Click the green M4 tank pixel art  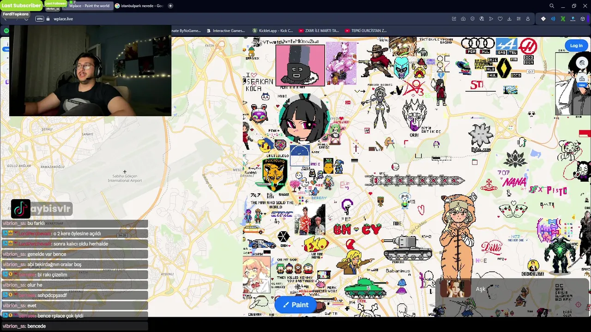point(365,288)
